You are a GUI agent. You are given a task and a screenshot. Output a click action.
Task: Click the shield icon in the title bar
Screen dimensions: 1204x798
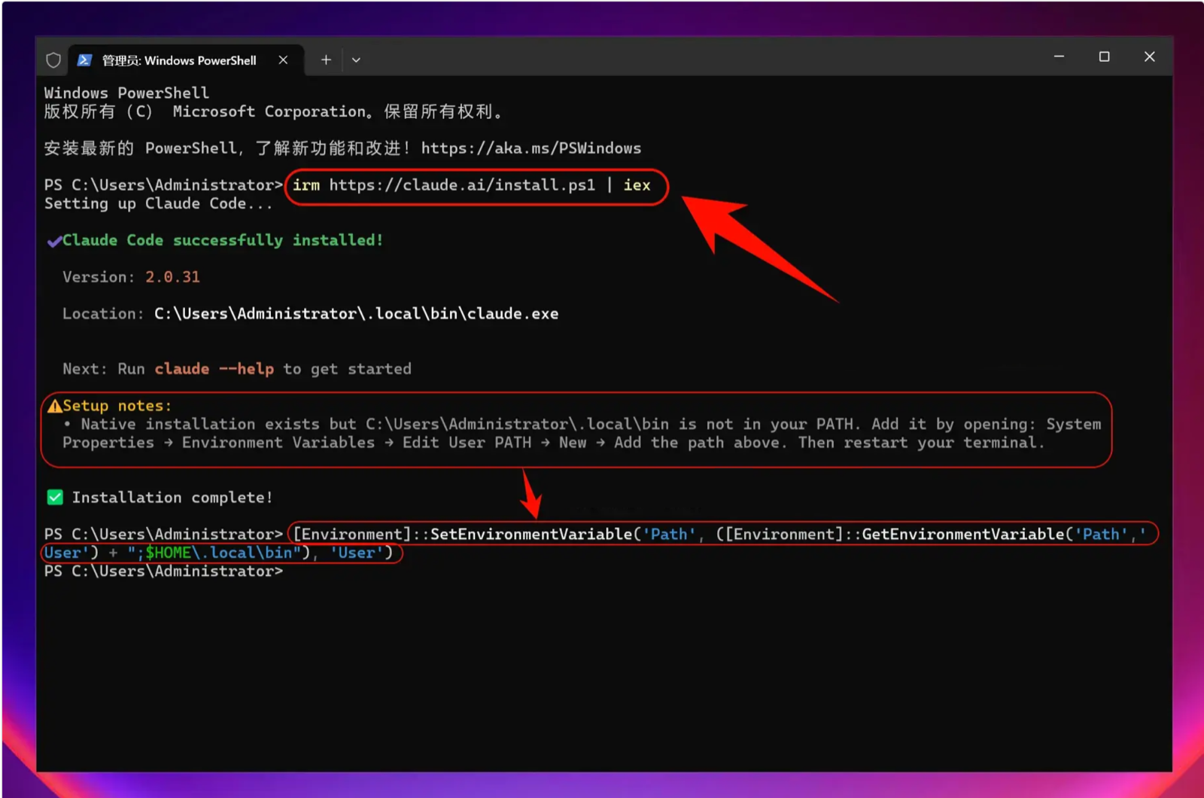point(53,60)
